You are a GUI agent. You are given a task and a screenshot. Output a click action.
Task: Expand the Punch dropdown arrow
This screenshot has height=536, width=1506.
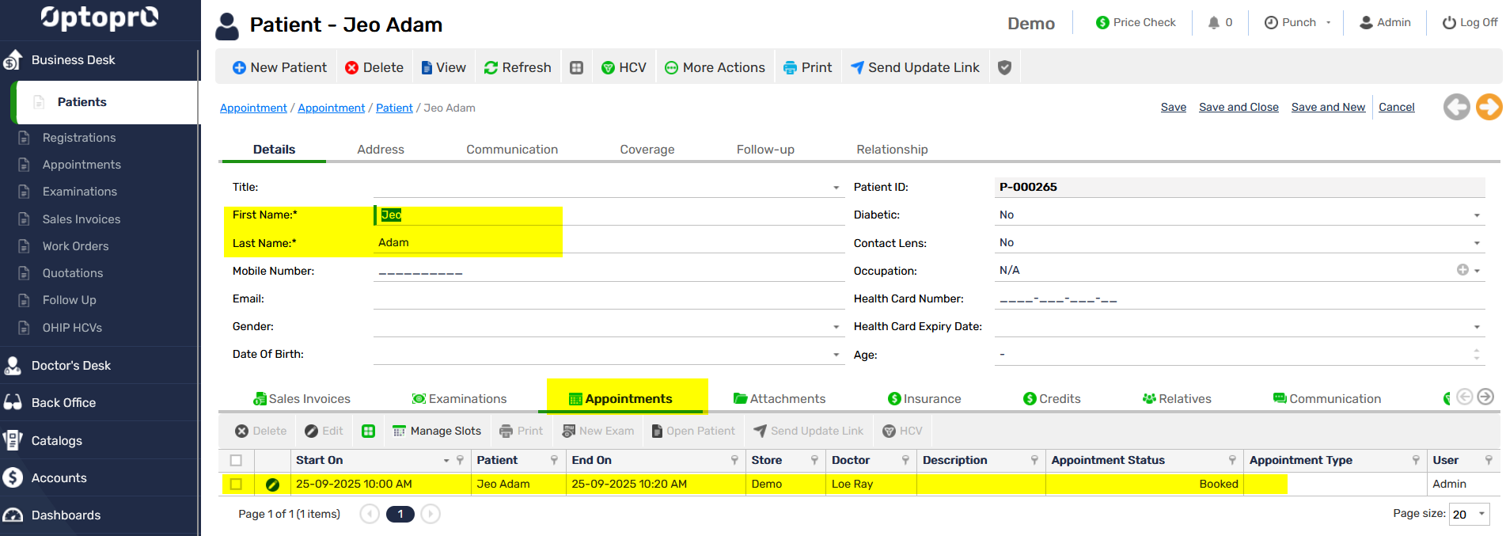(x=1329, y=23)
